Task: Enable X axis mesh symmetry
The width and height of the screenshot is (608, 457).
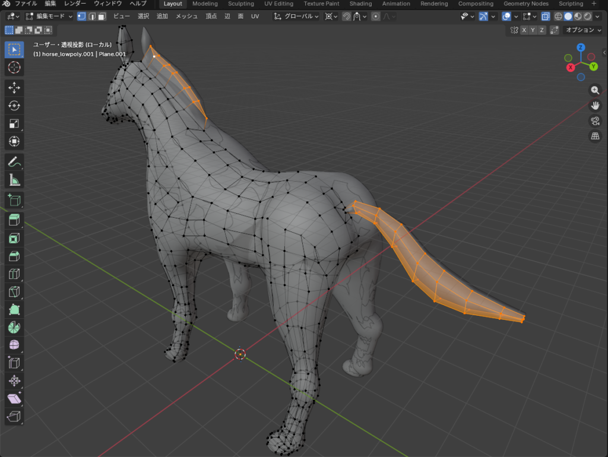Action: click(524, 30)
